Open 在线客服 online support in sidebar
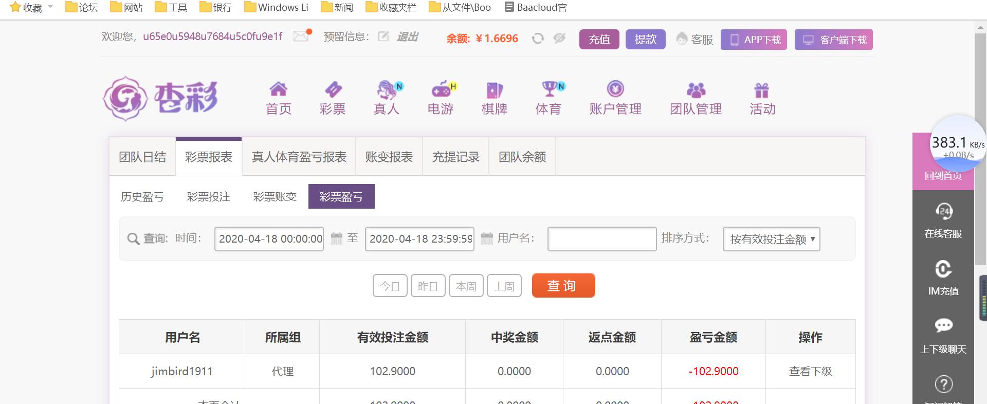987x404 pixels. [943, 221]
